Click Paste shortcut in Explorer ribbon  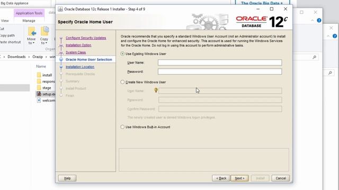click(10, 42)
